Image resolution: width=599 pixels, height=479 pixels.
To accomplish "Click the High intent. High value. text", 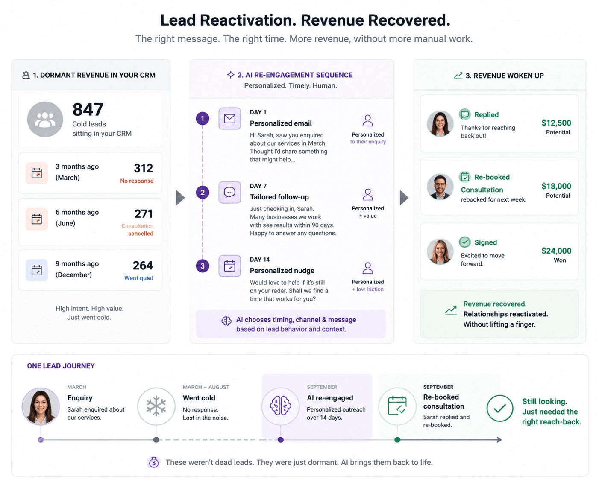I will pyautogui.click(x=90, y=308).
